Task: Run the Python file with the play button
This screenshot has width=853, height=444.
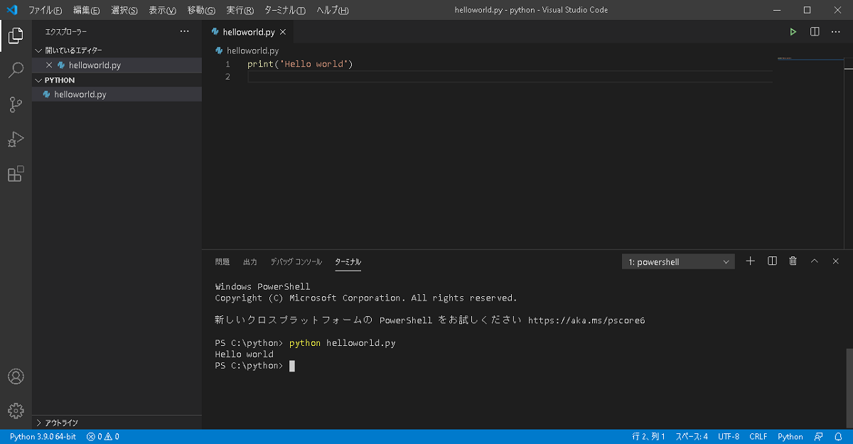Action: [x=792, y=31]
